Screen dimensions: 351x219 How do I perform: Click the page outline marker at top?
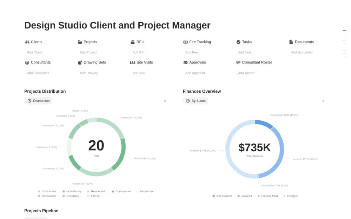click(x=344, y=31)
